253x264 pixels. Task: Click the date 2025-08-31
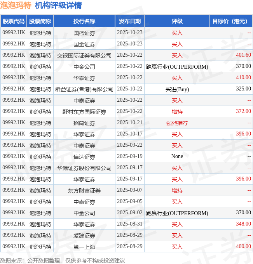(x=130, y=224)
